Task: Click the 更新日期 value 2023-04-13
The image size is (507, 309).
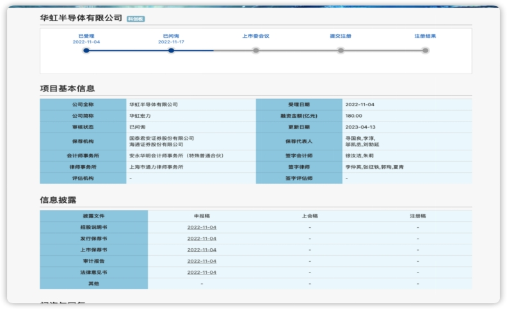Action: click(360, 127)
